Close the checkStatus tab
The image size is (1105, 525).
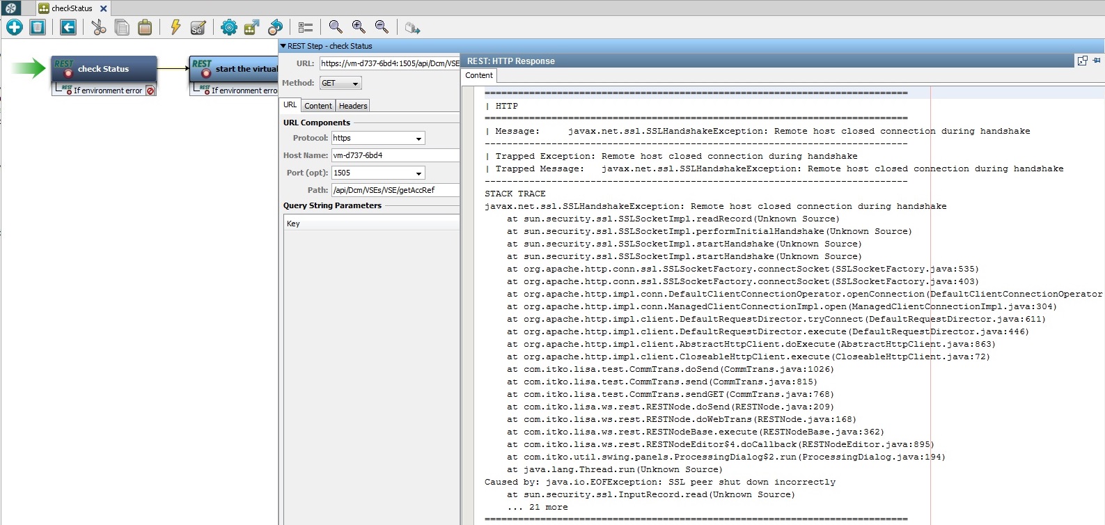[103, 8]
